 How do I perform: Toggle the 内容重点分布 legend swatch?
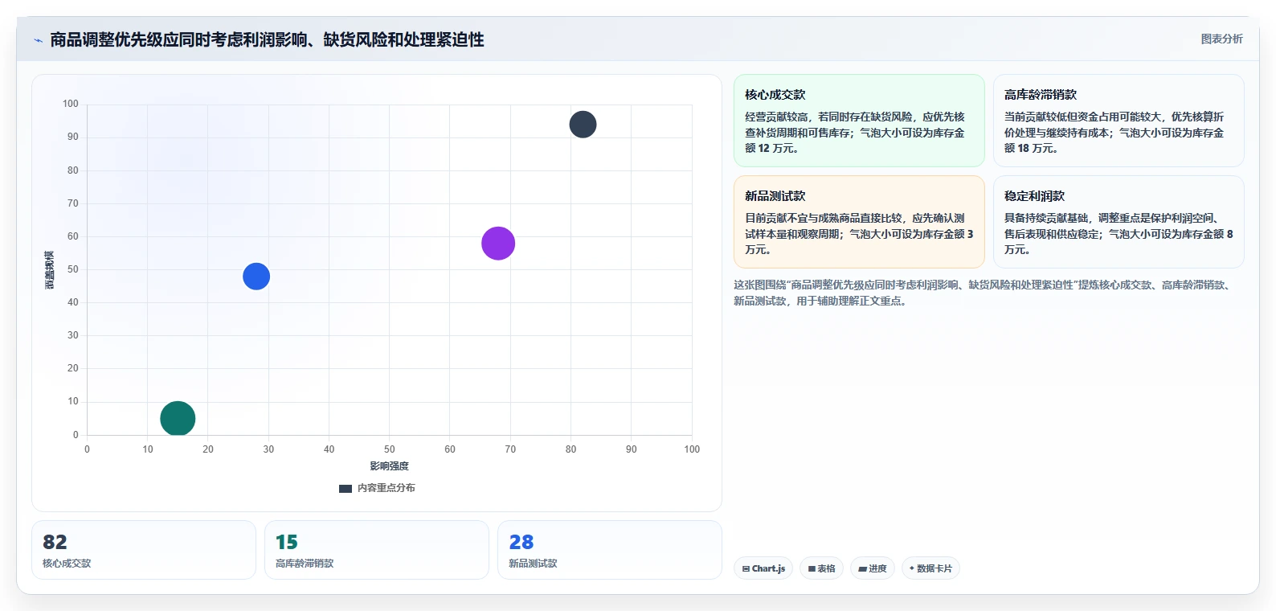346,489
